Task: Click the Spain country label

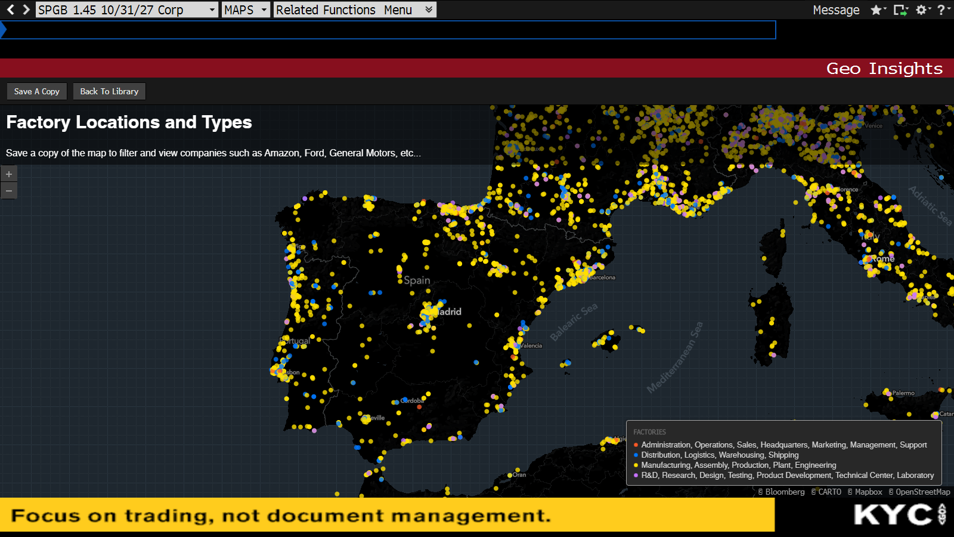Action: [417, 280]
